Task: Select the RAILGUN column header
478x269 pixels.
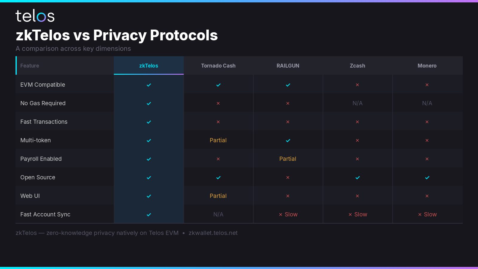Action: click(x=288, y=65)
